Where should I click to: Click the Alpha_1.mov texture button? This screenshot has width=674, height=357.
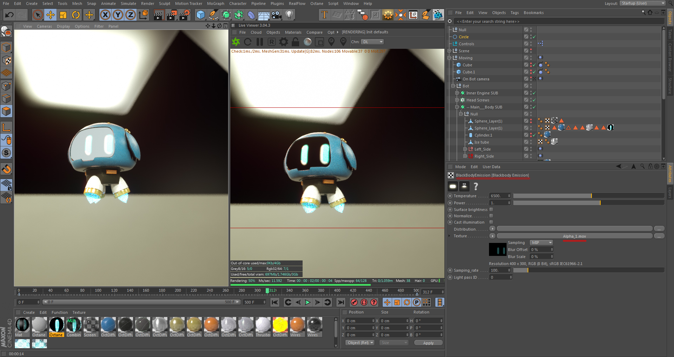(x=574, y=236)
